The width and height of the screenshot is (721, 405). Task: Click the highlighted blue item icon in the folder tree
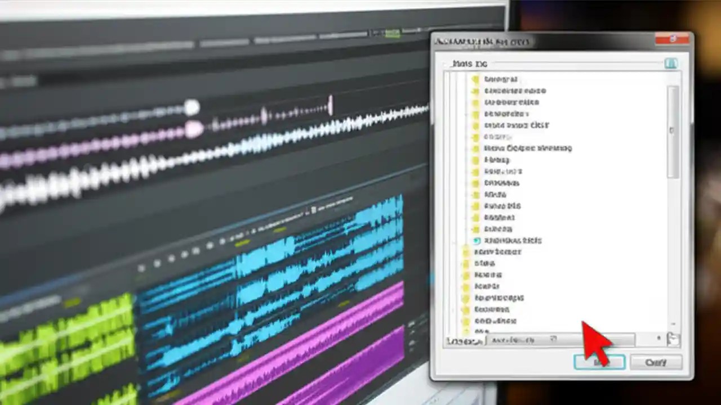click(476, 240)
